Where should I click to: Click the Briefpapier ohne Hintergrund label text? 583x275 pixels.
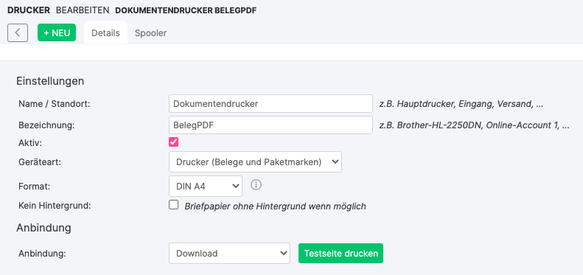[275, 206]
